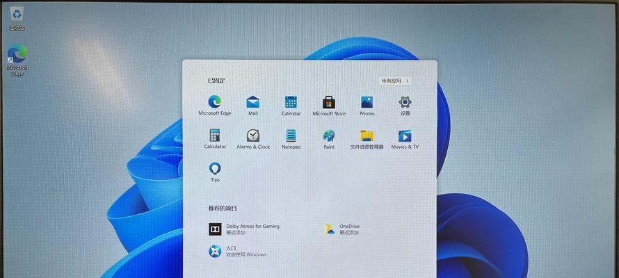
Task: Launch the Calculator app
Action: (215, 139)
